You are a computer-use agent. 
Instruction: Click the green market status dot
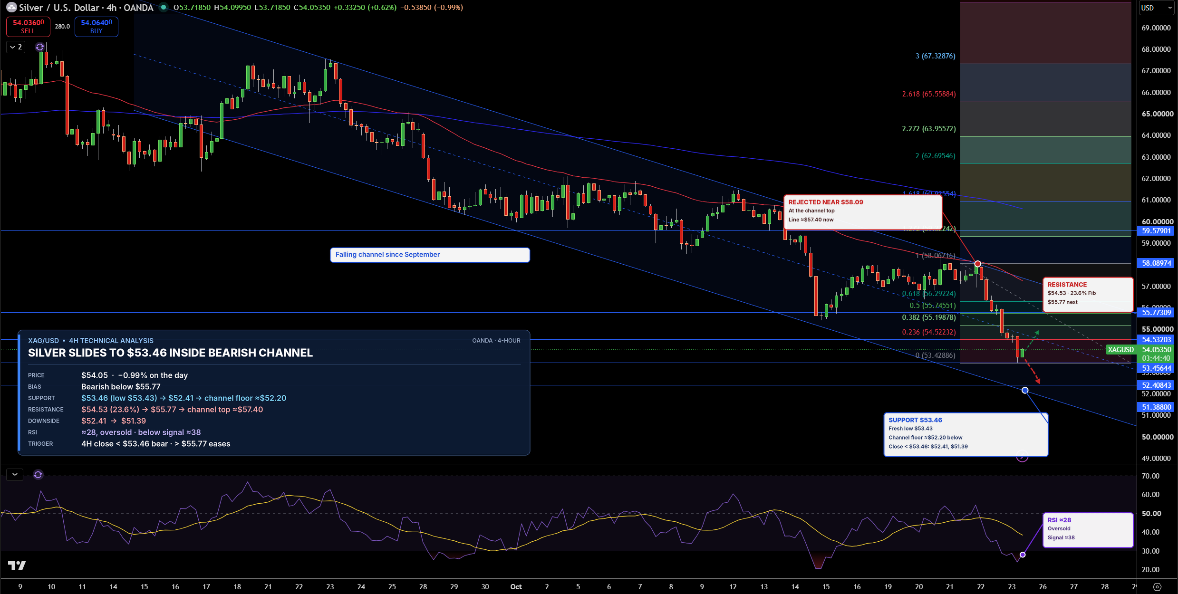point(164,7)
